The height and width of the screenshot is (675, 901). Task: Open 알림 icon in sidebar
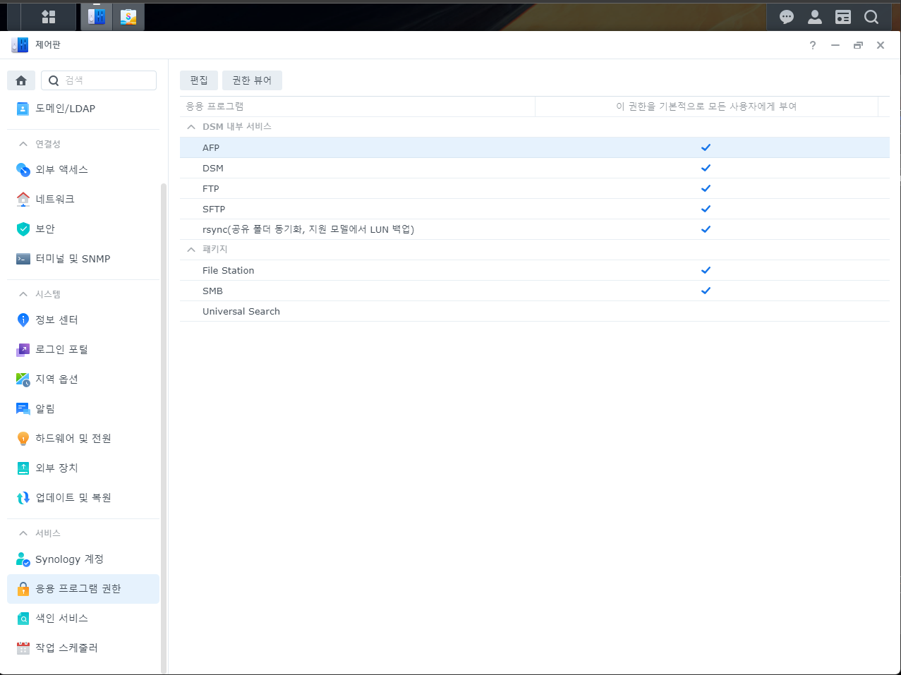(x=23, y=409)
